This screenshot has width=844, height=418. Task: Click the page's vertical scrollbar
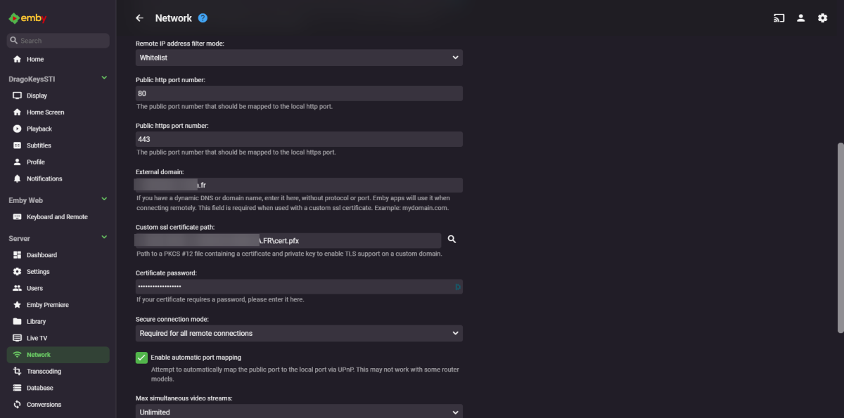click(840, 237)
